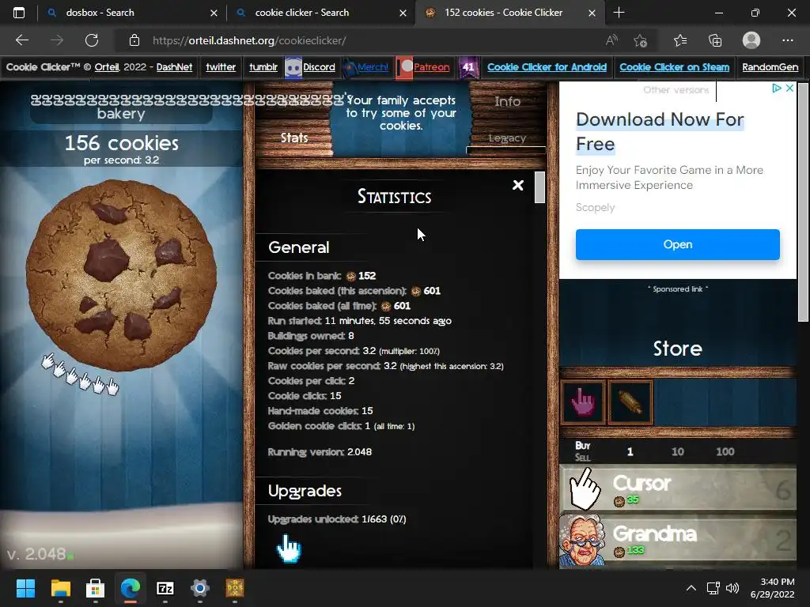Image resolution: width=810 pixels, height=607 pixels.
Task: Open the browser profile menu
Action: [751, 40]
